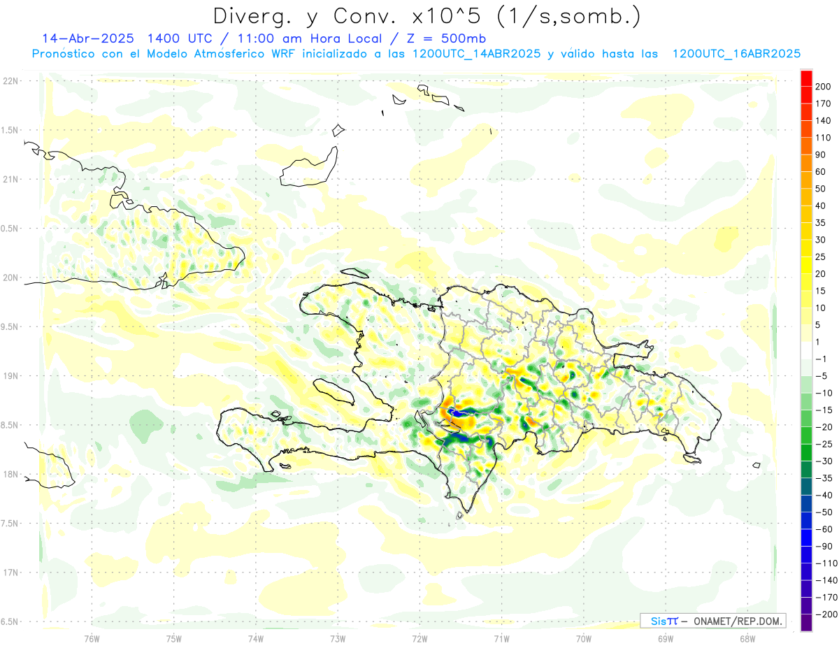Click the '73W' longitude label

pyautogui.click(x=338, y=638)
